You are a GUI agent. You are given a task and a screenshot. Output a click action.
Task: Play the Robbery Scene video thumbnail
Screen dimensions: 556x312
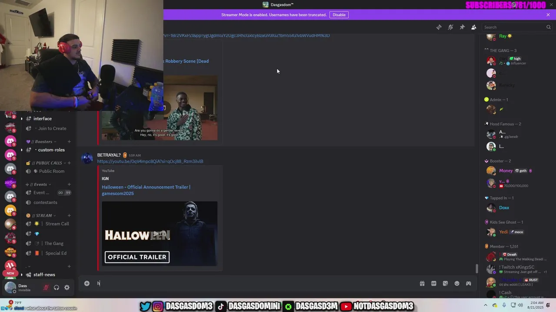(x=159, y=108)
